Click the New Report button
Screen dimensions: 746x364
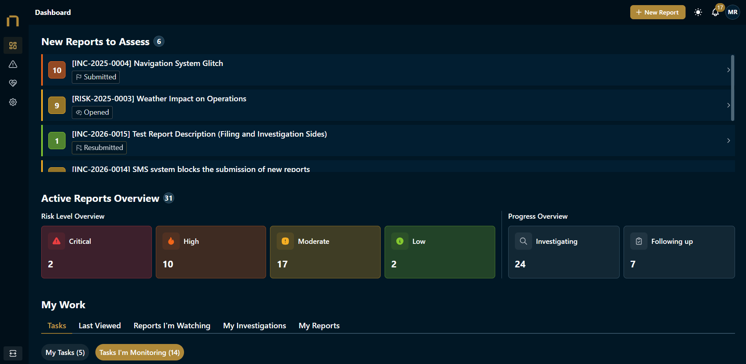click(657, 12)
